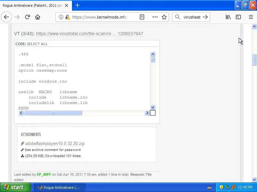Click the security shield tray icon
The image size is (257, 192).
(221, 187)
